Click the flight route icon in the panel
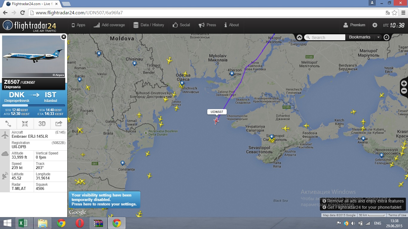Image resolution: width=408 pixels, height=229 pixels. point(8,124)
